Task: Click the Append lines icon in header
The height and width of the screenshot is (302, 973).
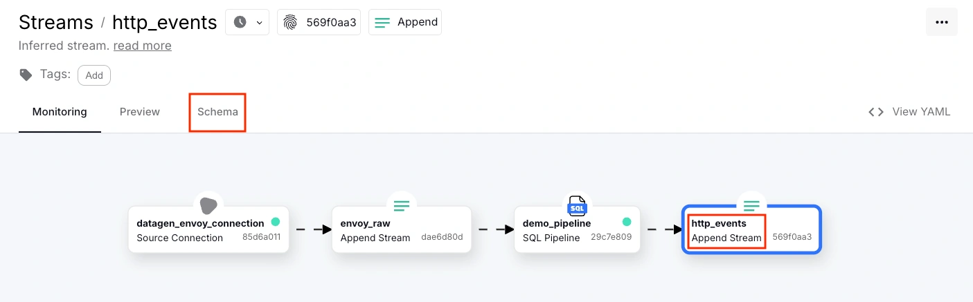Action: pyautogui.click(x=382, y=22)
